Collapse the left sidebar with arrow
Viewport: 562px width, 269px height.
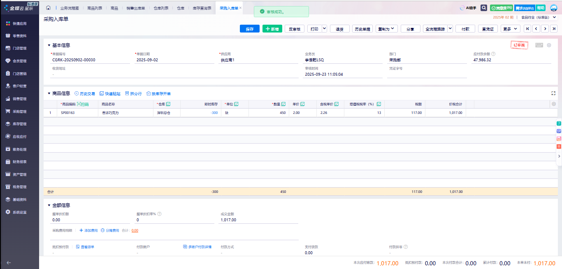click(x=9, y=262)
